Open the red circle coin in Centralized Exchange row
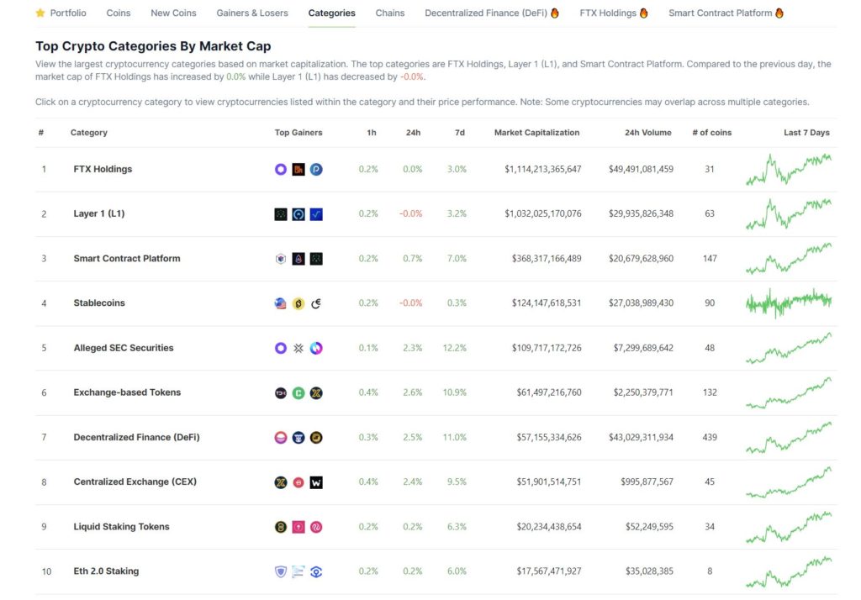861x600 pixels. (x=298, y=482)
